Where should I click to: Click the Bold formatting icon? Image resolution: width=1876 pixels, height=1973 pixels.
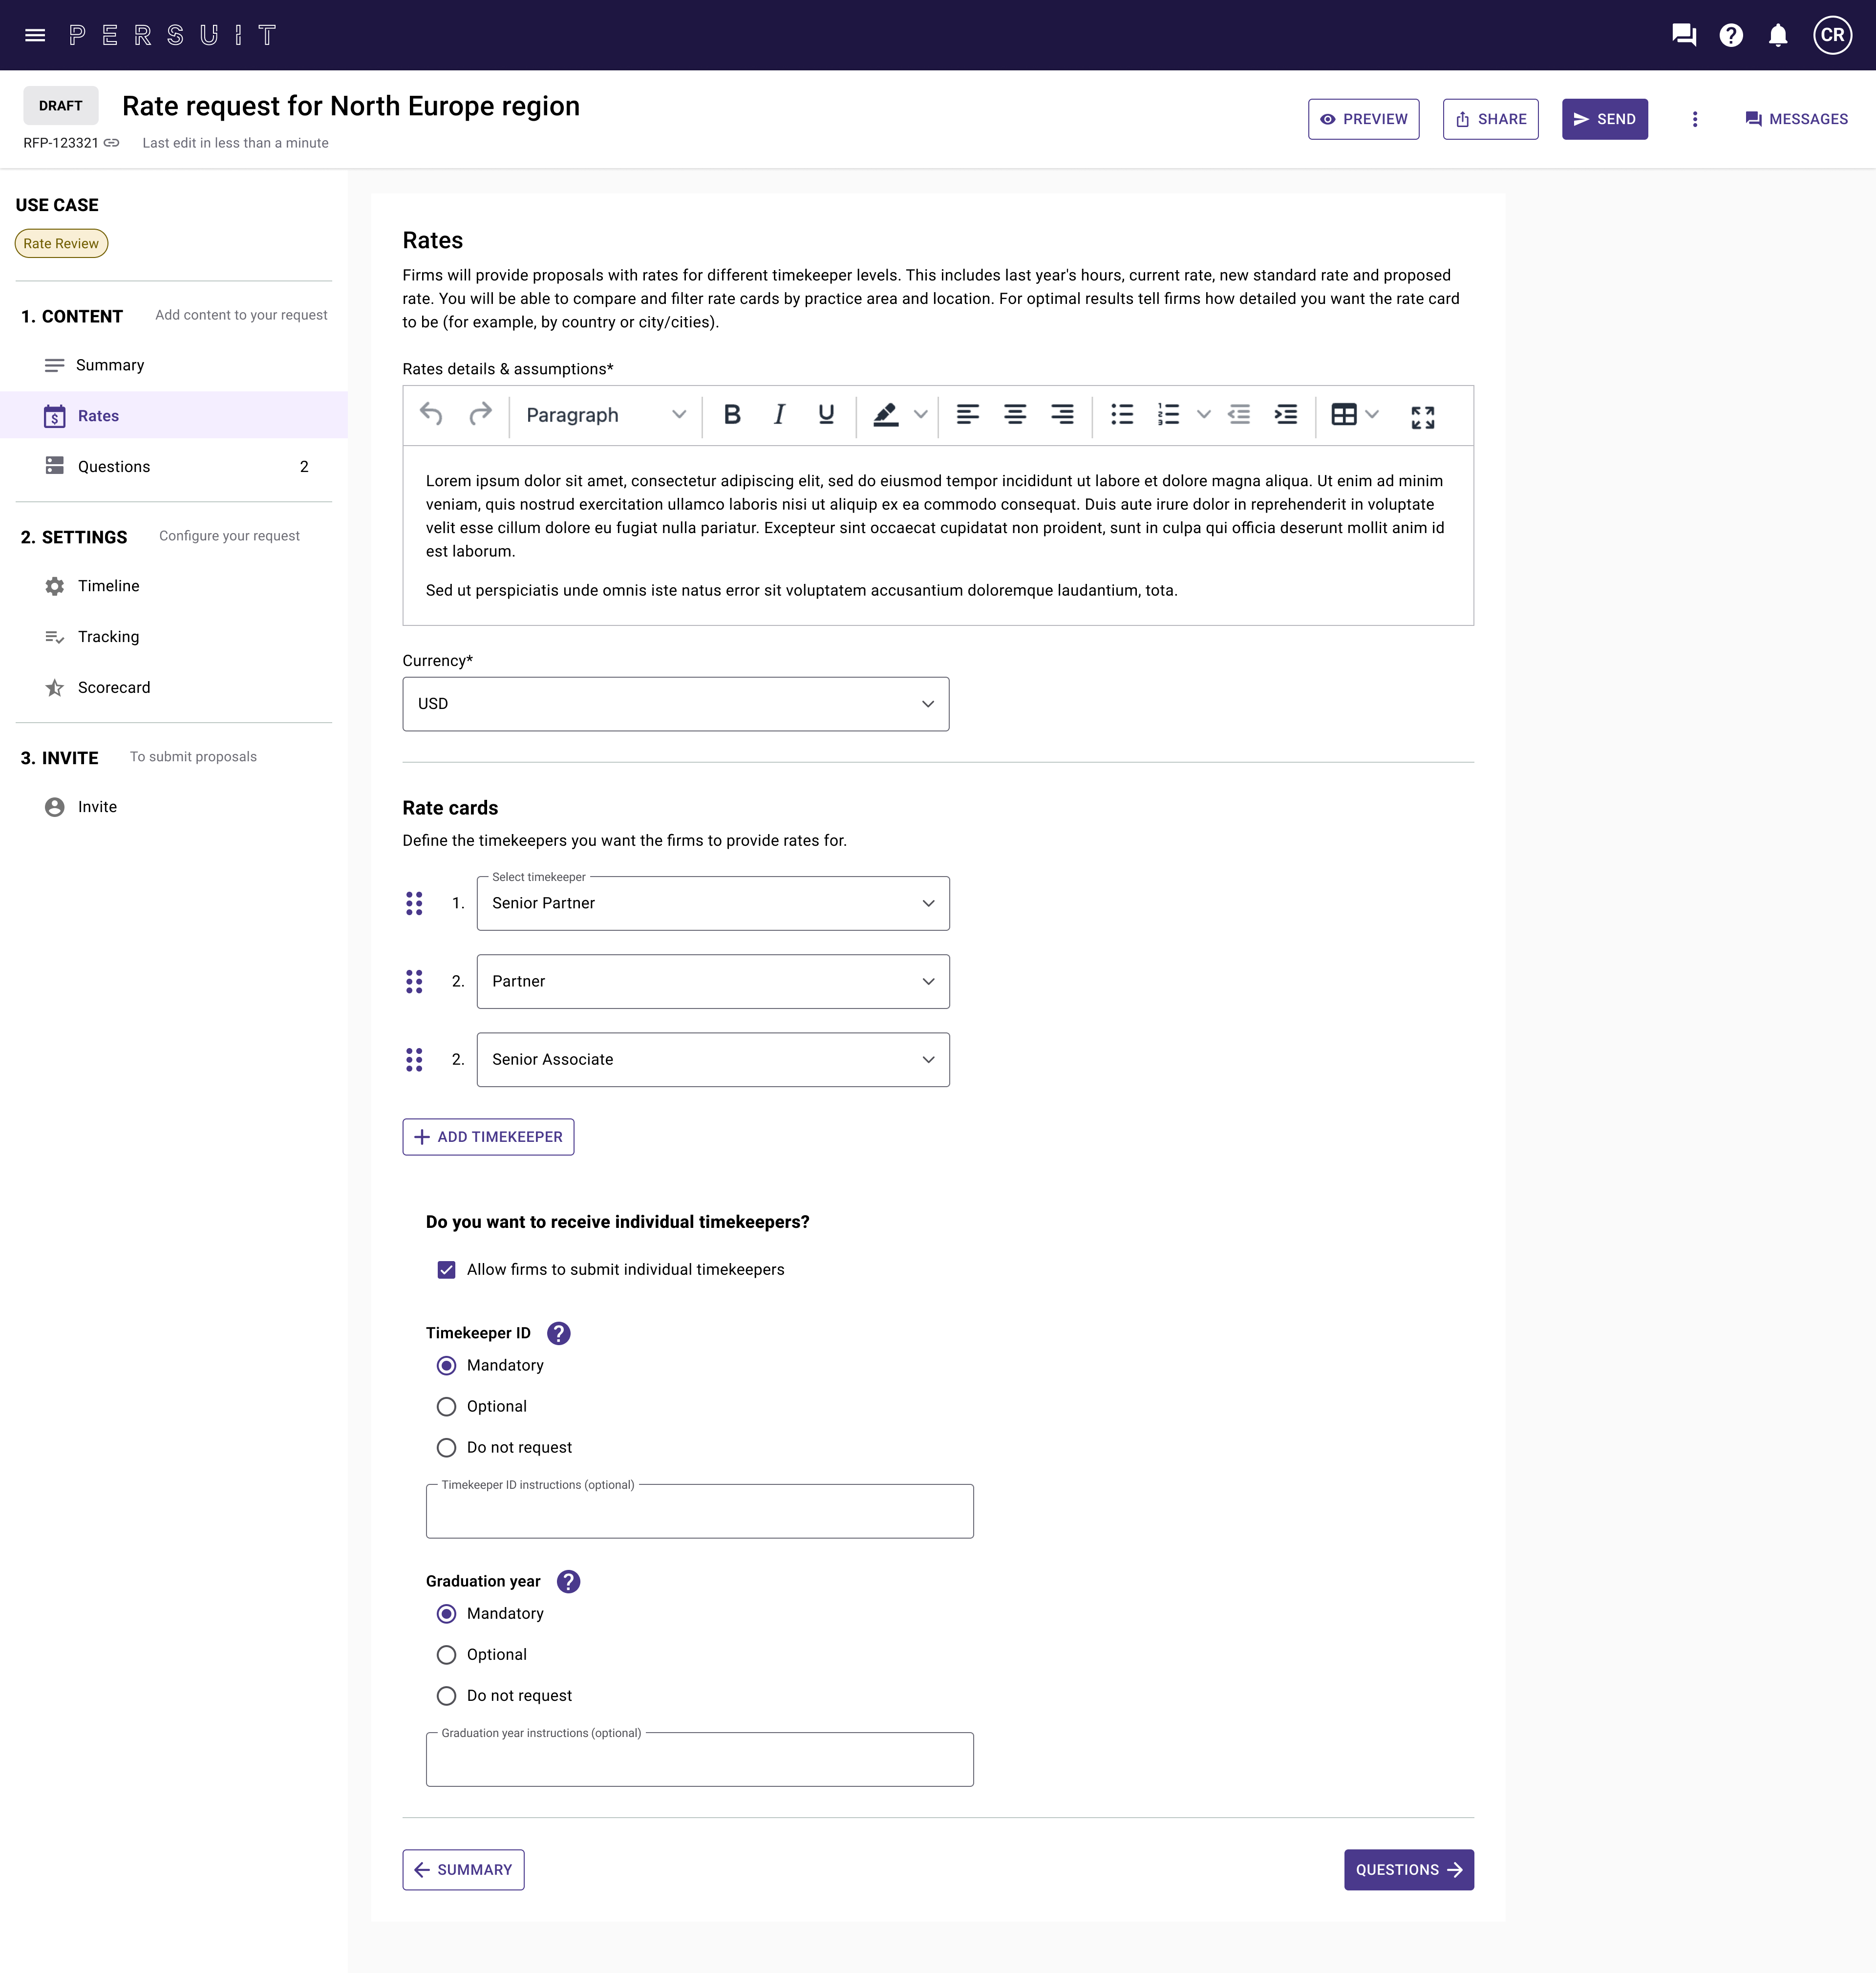coord(732,414)
